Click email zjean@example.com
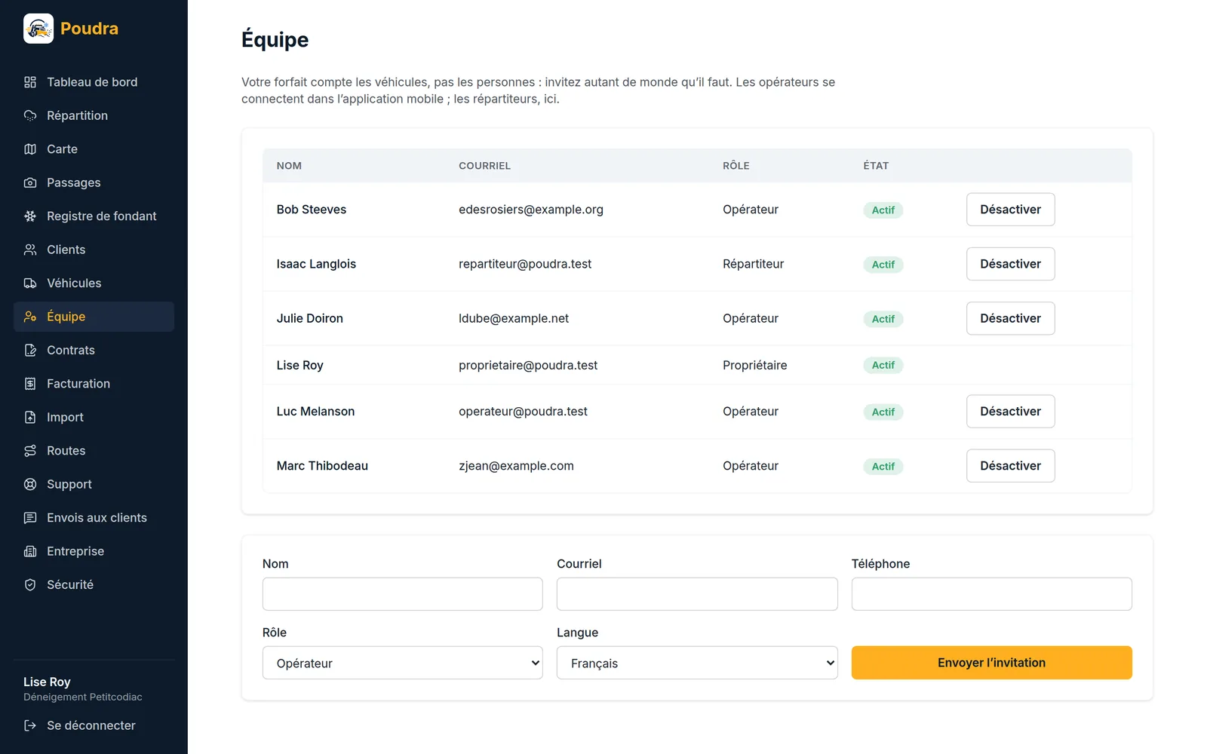The height and width of the screenshot is (754, 1207). pyautogui.click(x=516, y=466)
